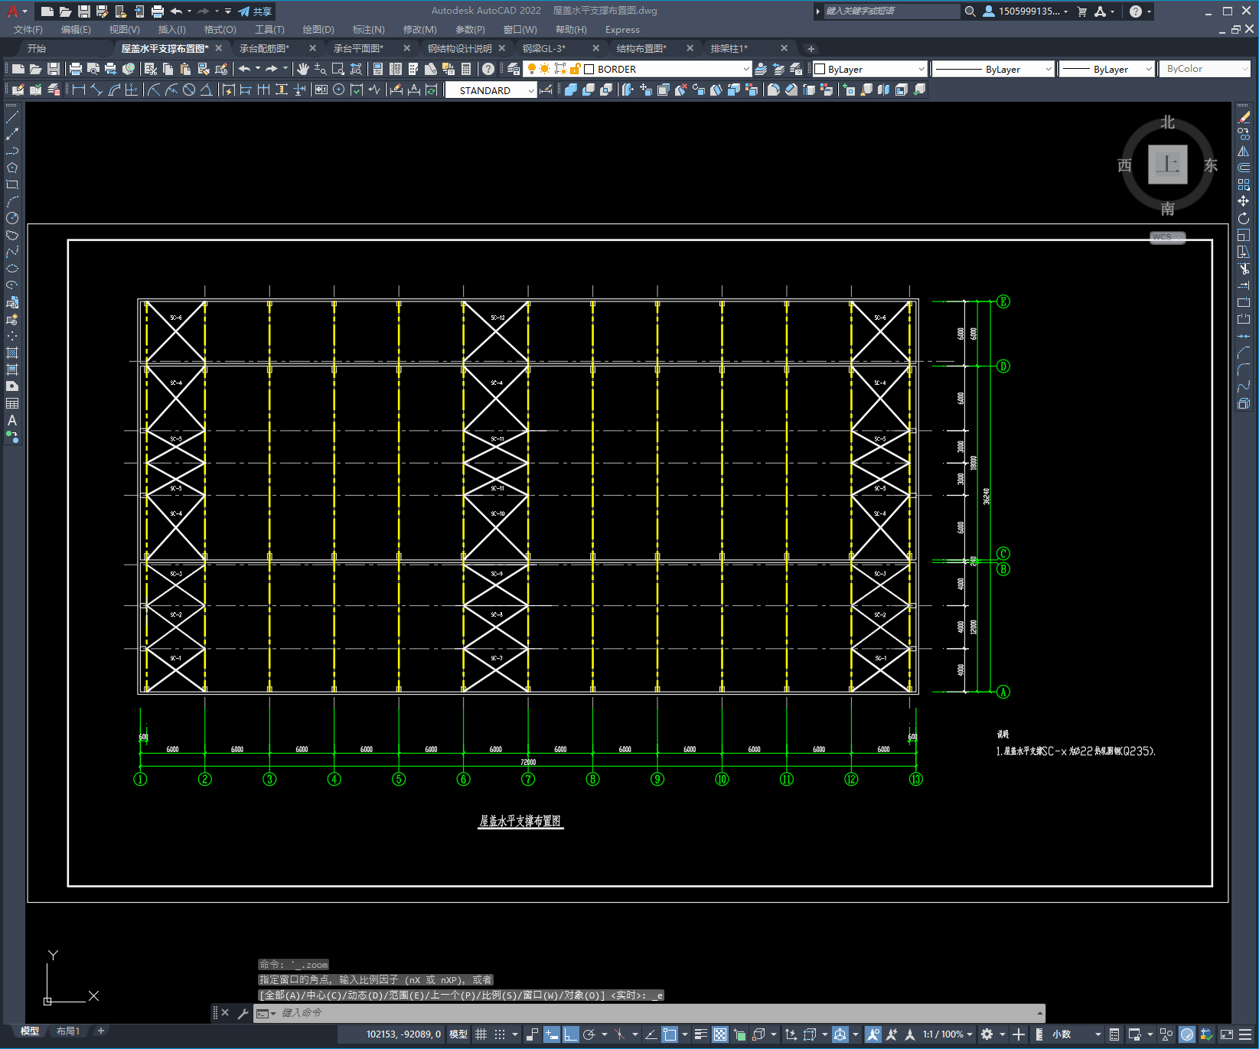Viewport: 1259px width, 1049px height.
Task: Open the 文件(F) menu
Action: tap(28, 30)
